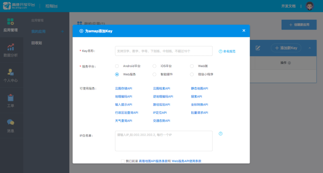Click the IP定位API link
323x173 pixels.
[x=160, y=112]
